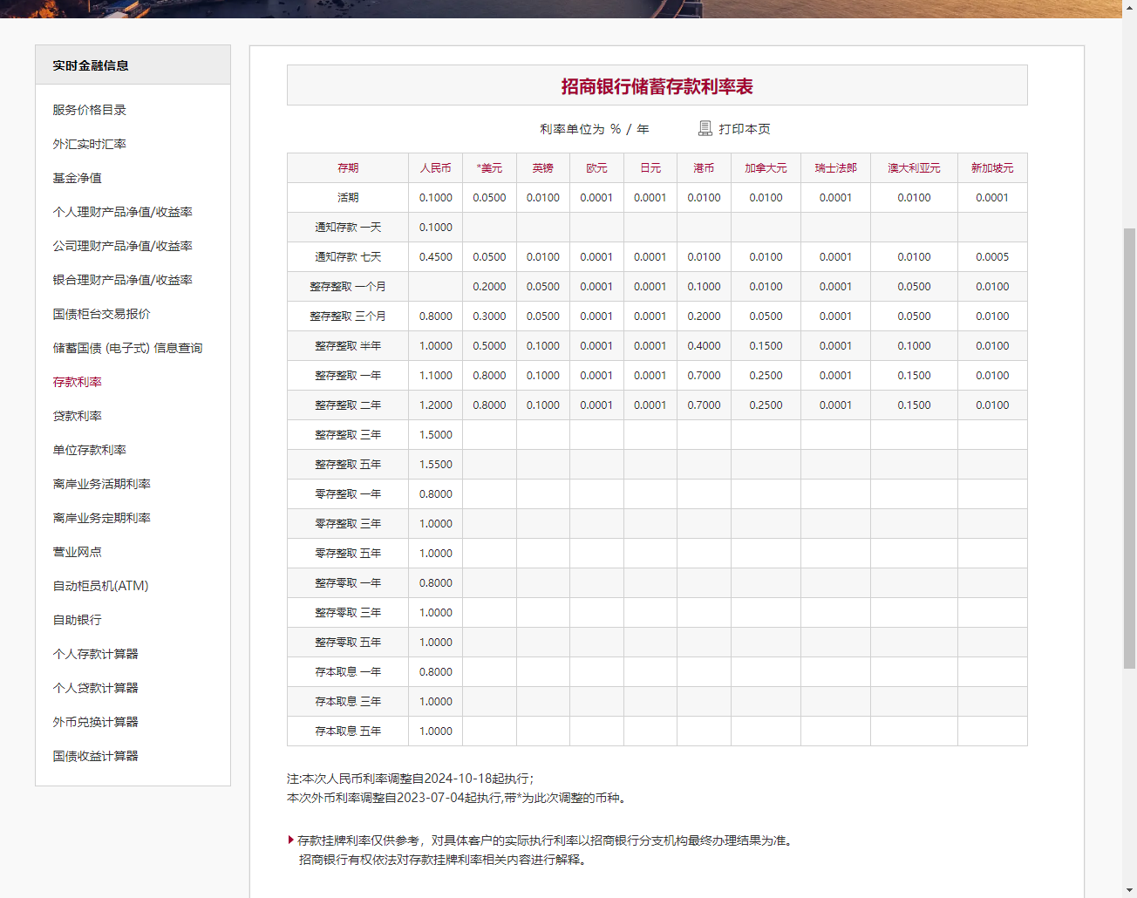Click 银合理财产品净值/收益率 in sidebar

click(x=122, y=280)
